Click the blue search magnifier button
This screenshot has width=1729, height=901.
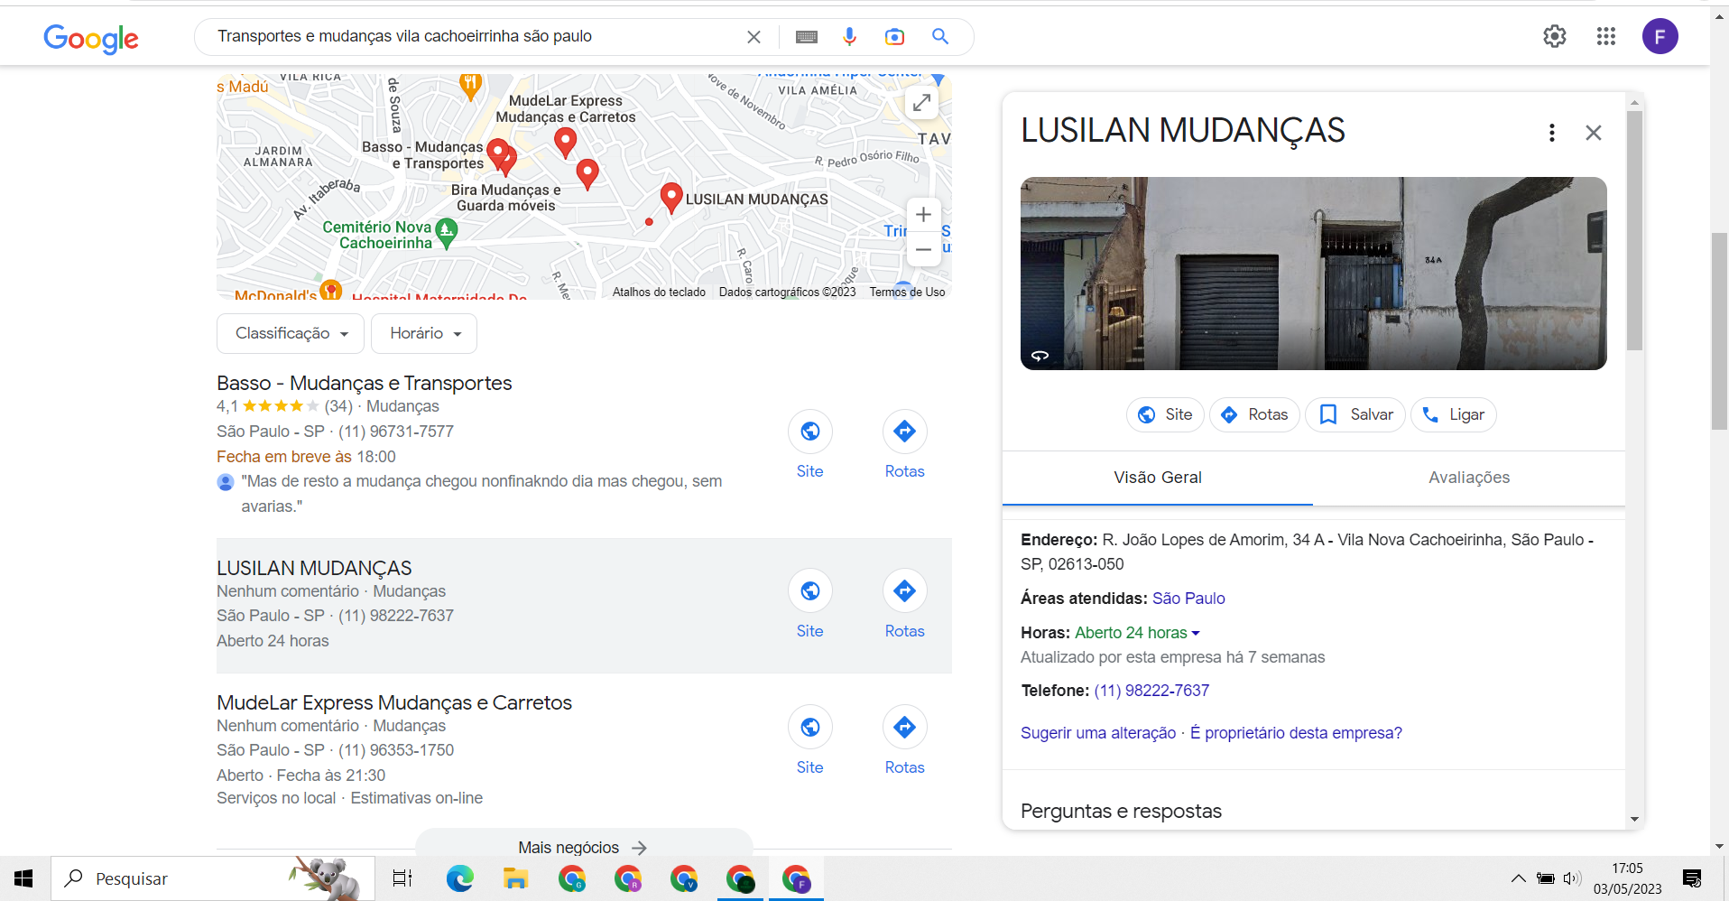point(940,37)
